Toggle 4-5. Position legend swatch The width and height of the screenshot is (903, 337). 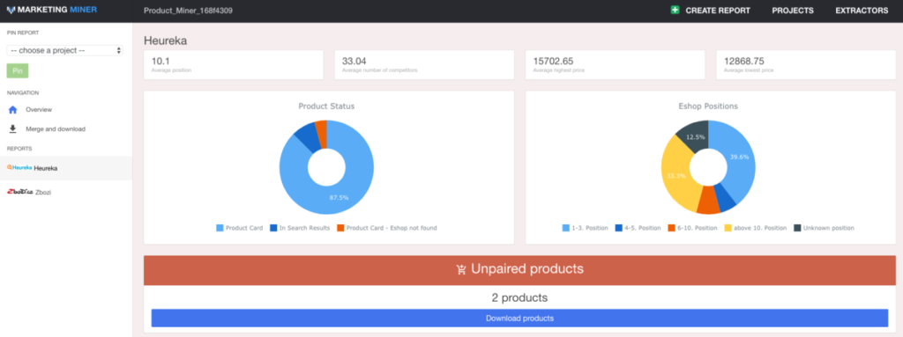point(619,228)
